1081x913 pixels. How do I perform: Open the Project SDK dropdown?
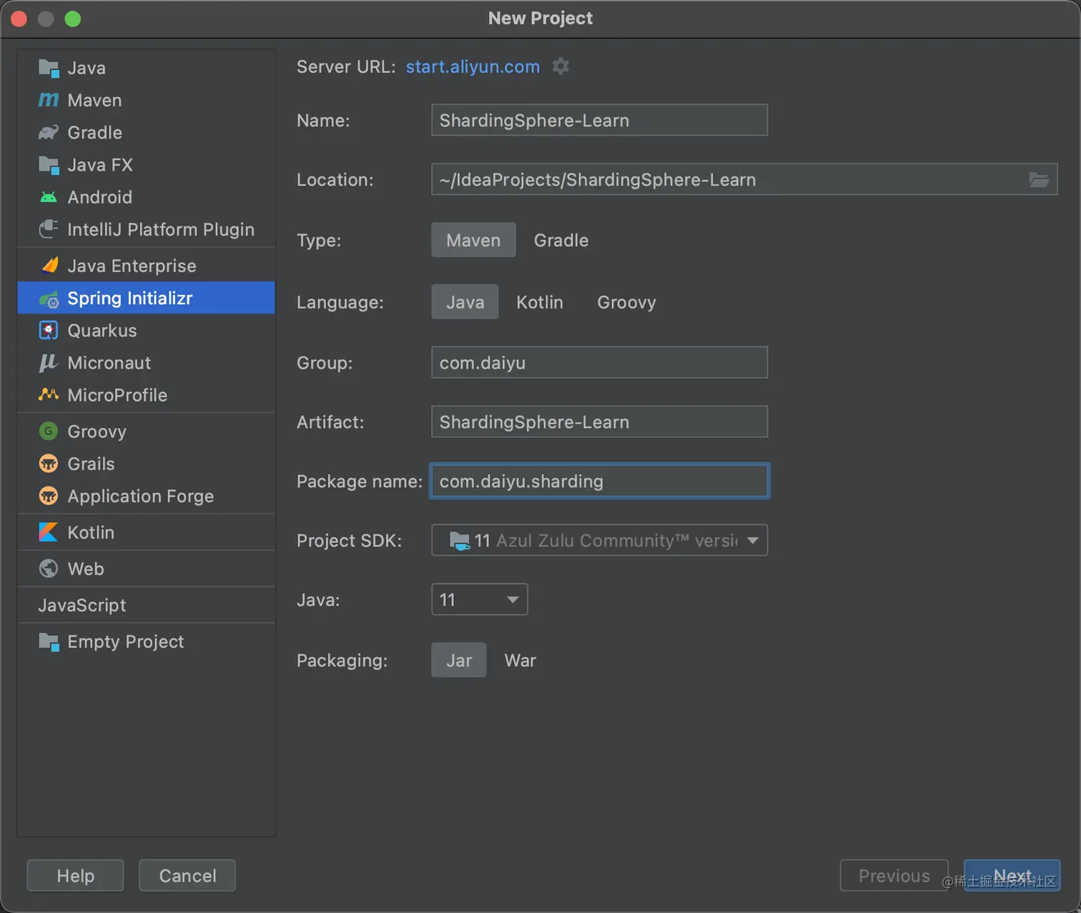(599, 540)
